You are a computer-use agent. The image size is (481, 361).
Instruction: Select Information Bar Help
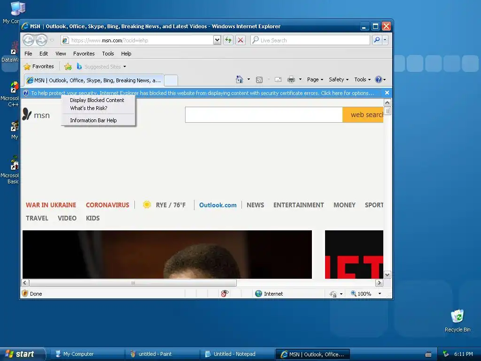pyautogui.click(x=93, y=120)
